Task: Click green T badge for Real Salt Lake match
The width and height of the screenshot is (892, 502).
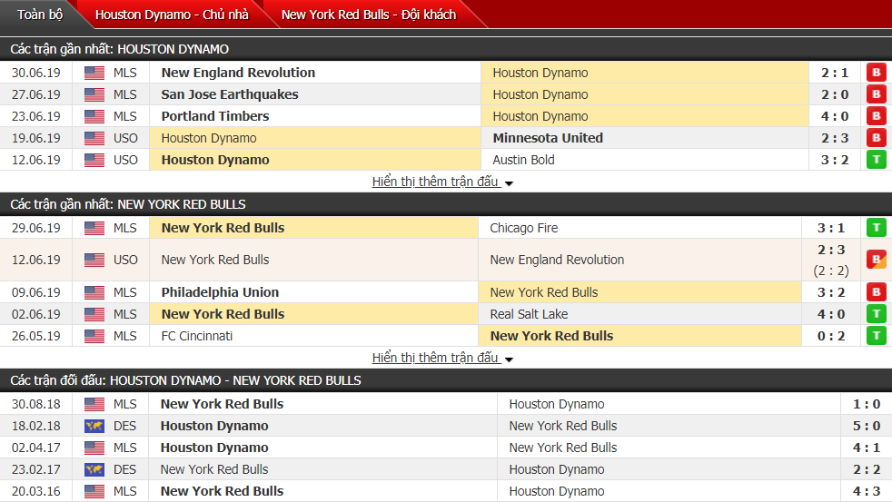Action: [x=876, y=314]
